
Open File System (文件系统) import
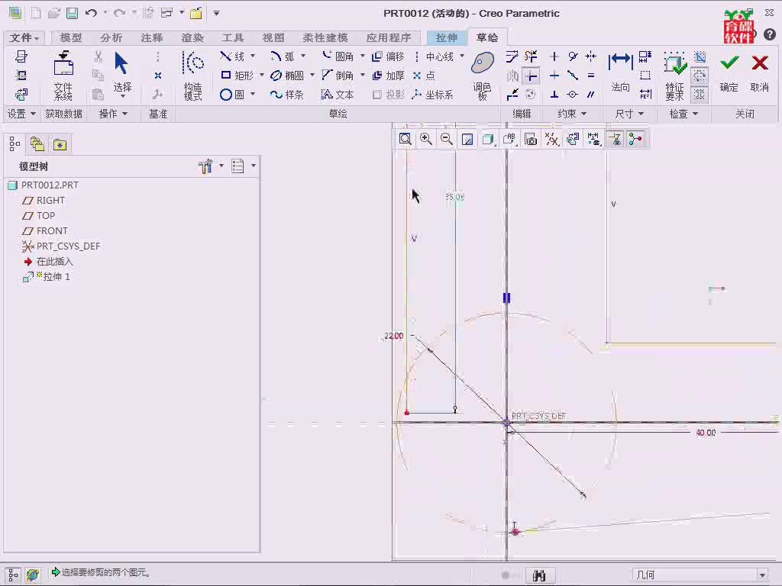click(63, 76)
